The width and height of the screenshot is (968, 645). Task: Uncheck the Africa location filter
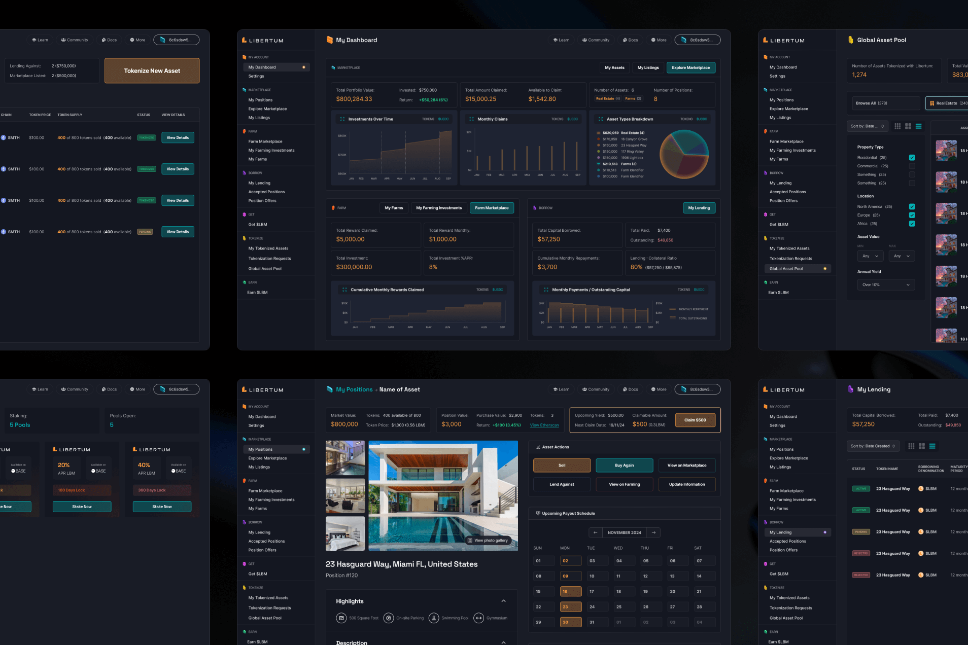tap(912, 224)
